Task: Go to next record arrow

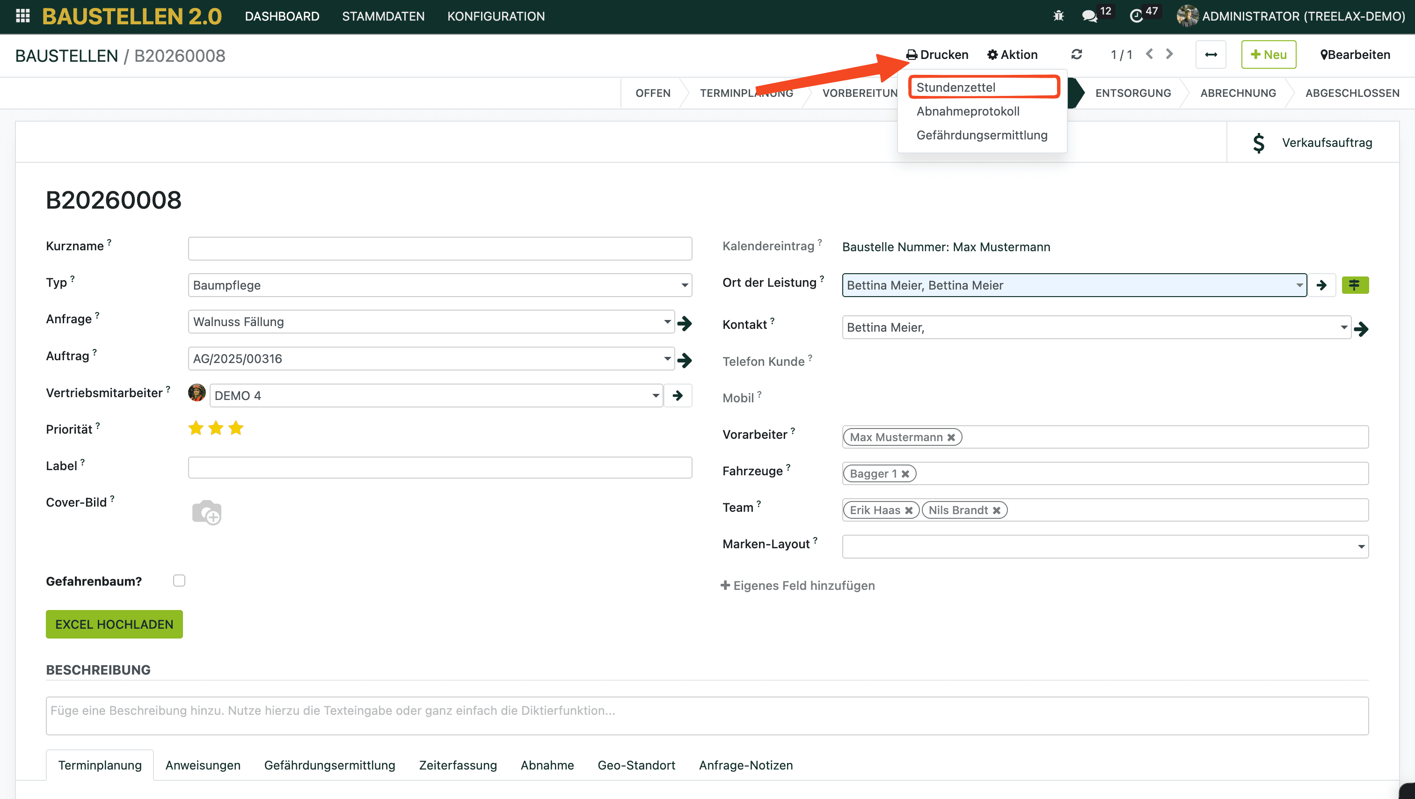Action: (x=1169, y=54)
